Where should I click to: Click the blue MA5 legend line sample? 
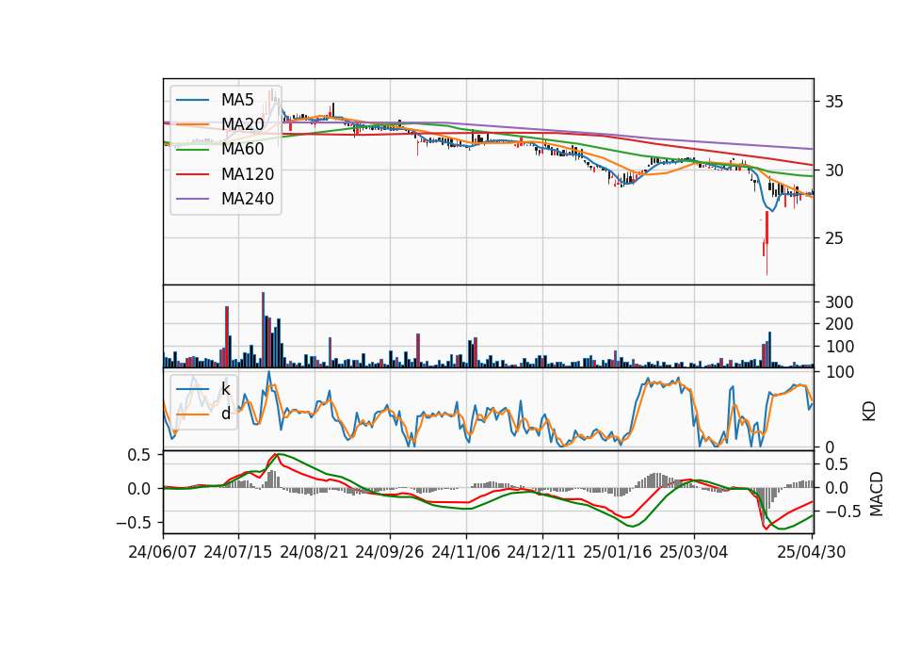(x=192, y=101)
